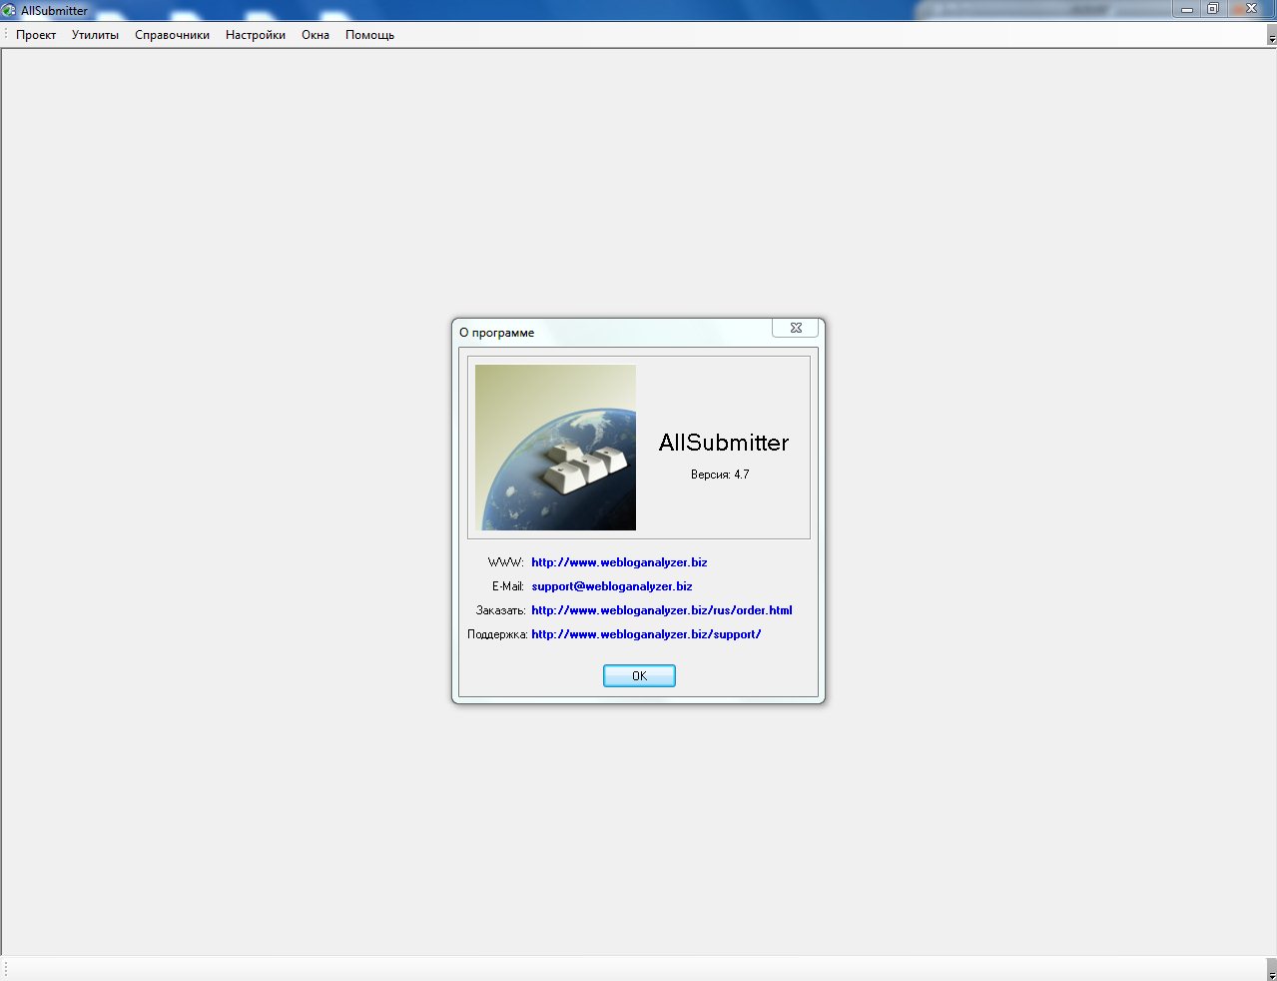Click the E-Mail: label

[508, 586]
